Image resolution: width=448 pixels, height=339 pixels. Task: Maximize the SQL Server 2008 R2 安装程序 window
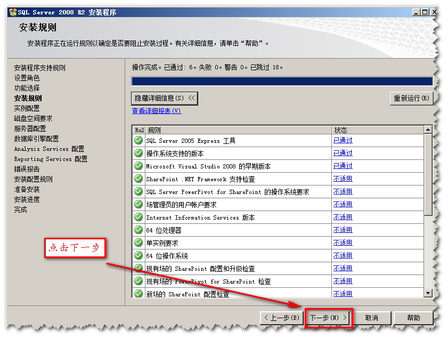(x=425, y=12)
